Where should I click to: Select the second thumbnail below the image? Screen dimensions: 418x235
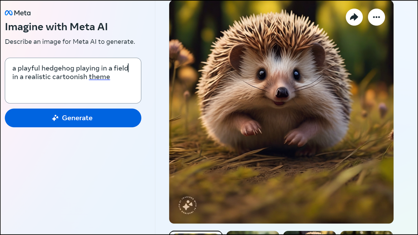[x=252, y=233]
